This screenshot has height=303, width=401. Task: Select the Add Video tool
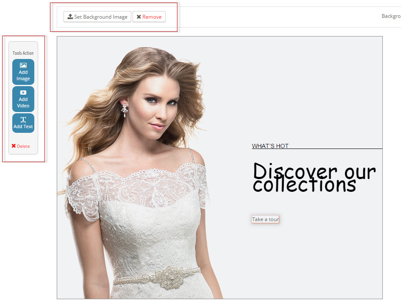(x=23, y=99)
